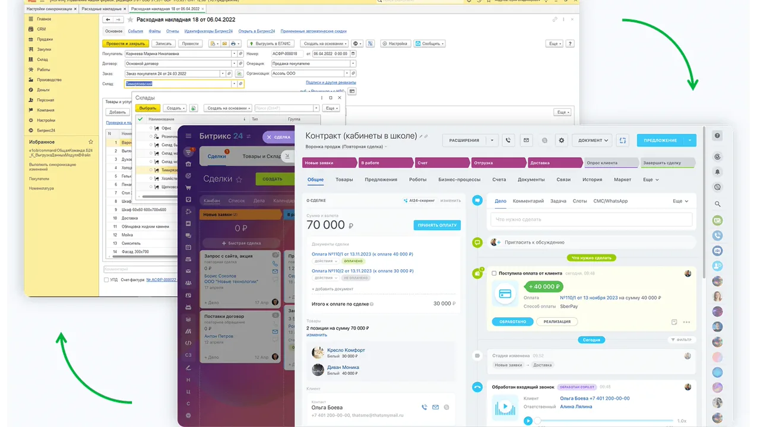Click the back arrow in 1C document
The height and width of the screenshot is (427, 760).
tap(107, 20)
